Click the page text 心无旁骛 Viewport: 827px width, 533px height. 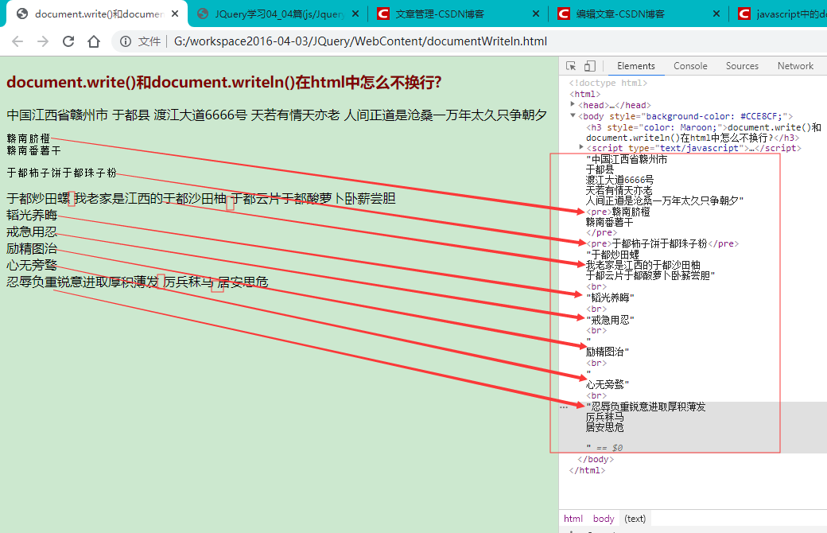pos(32,265)
